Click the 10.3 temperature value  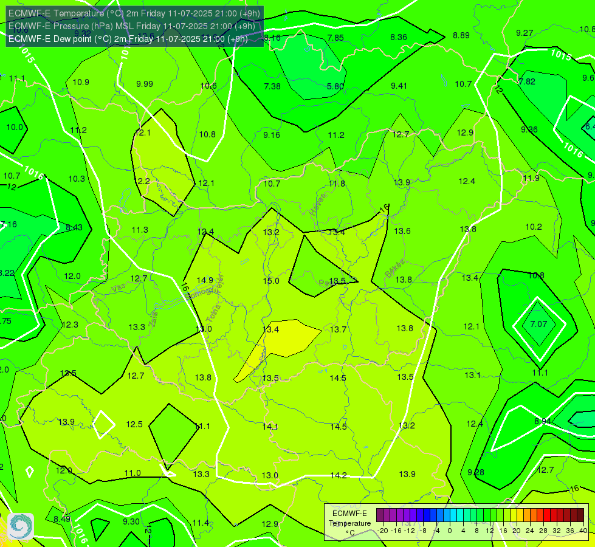coord(77,179)
